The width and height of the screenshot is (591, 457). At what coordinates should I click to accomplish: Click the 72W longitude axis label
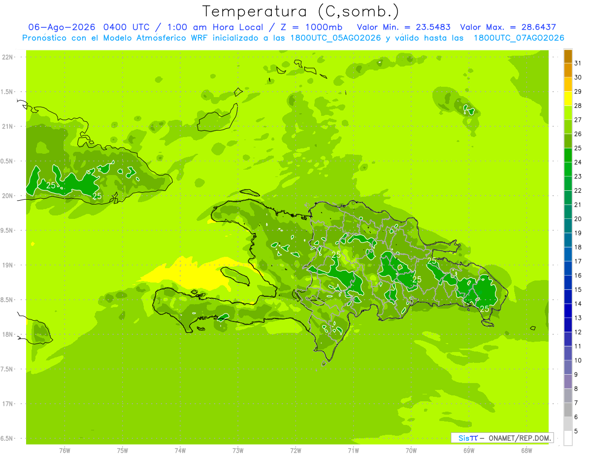(295, 450)
